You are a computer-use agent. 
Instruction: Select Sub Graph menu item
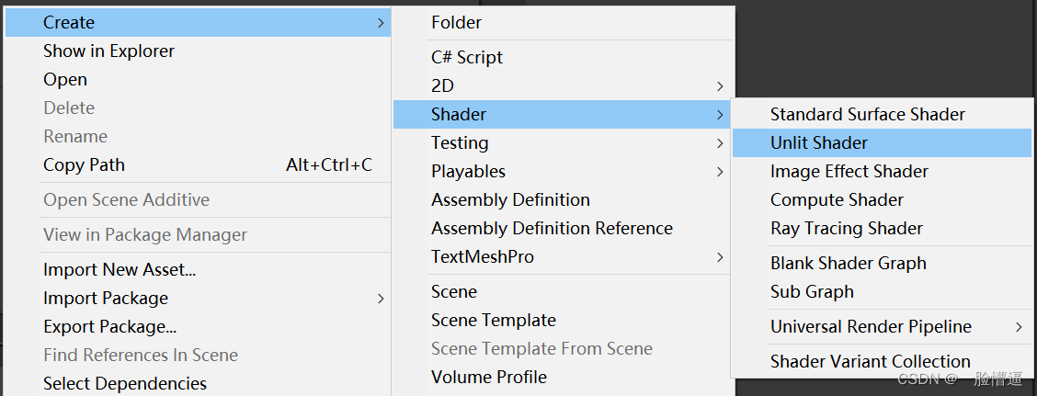(812, 291)
